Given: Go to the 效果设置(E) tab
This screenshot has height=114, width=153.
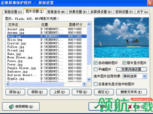Looking at the screenshot, I should 78,12.
